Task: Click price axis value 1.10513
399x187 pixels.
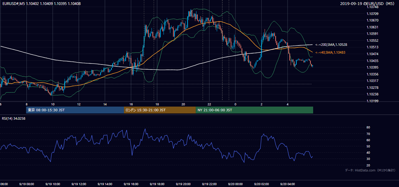Action: pyautogui.click(x=372, y=47)
